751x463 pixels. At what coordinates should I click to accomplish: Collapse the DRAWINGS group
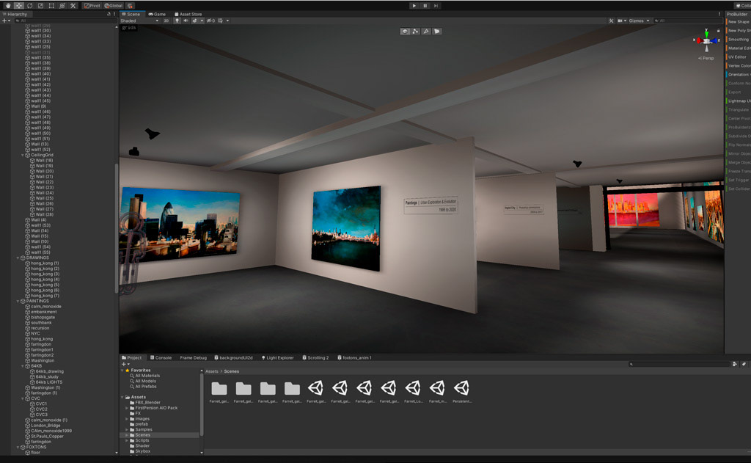click(x=18, y=258)
